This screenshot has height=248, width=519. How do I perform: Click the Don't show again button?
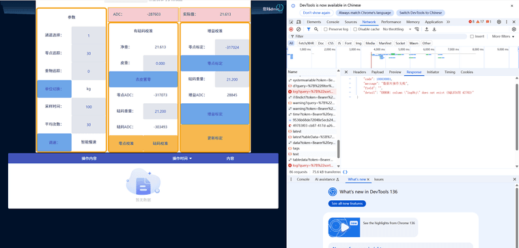tap(316, 12)
